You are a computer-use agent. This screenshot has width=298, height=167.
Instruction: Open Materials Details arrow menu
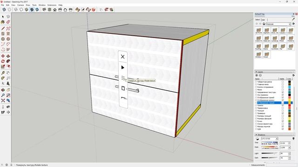(x=293, y=24)
